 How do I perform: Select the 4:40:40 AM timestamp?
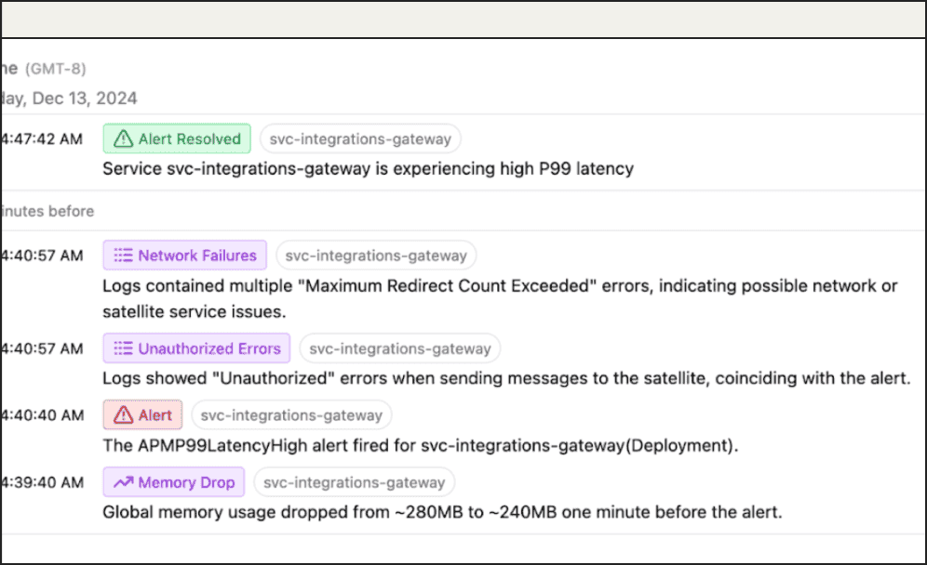(x=42, y=415)
